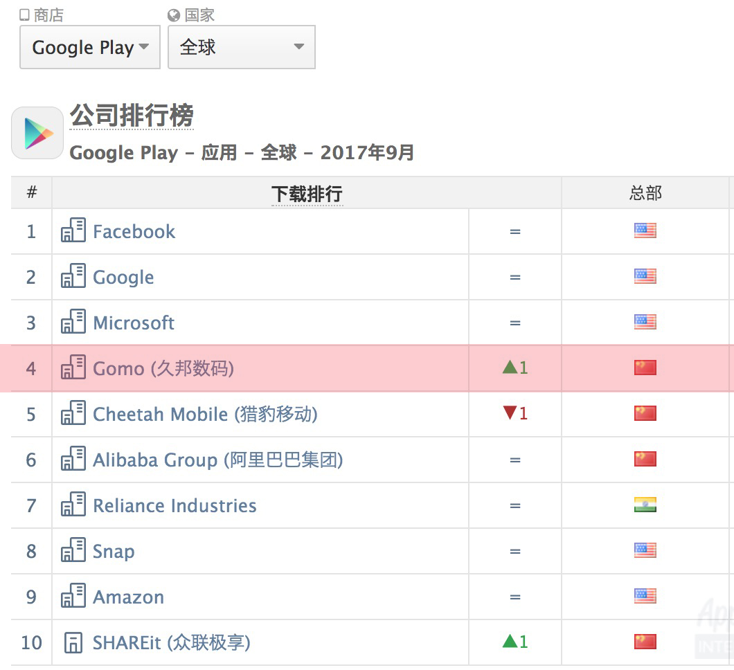Open Alibaba Group (阿里巴巴集团) link
This screenshot has height=670, width=734.
click(217, 460)
